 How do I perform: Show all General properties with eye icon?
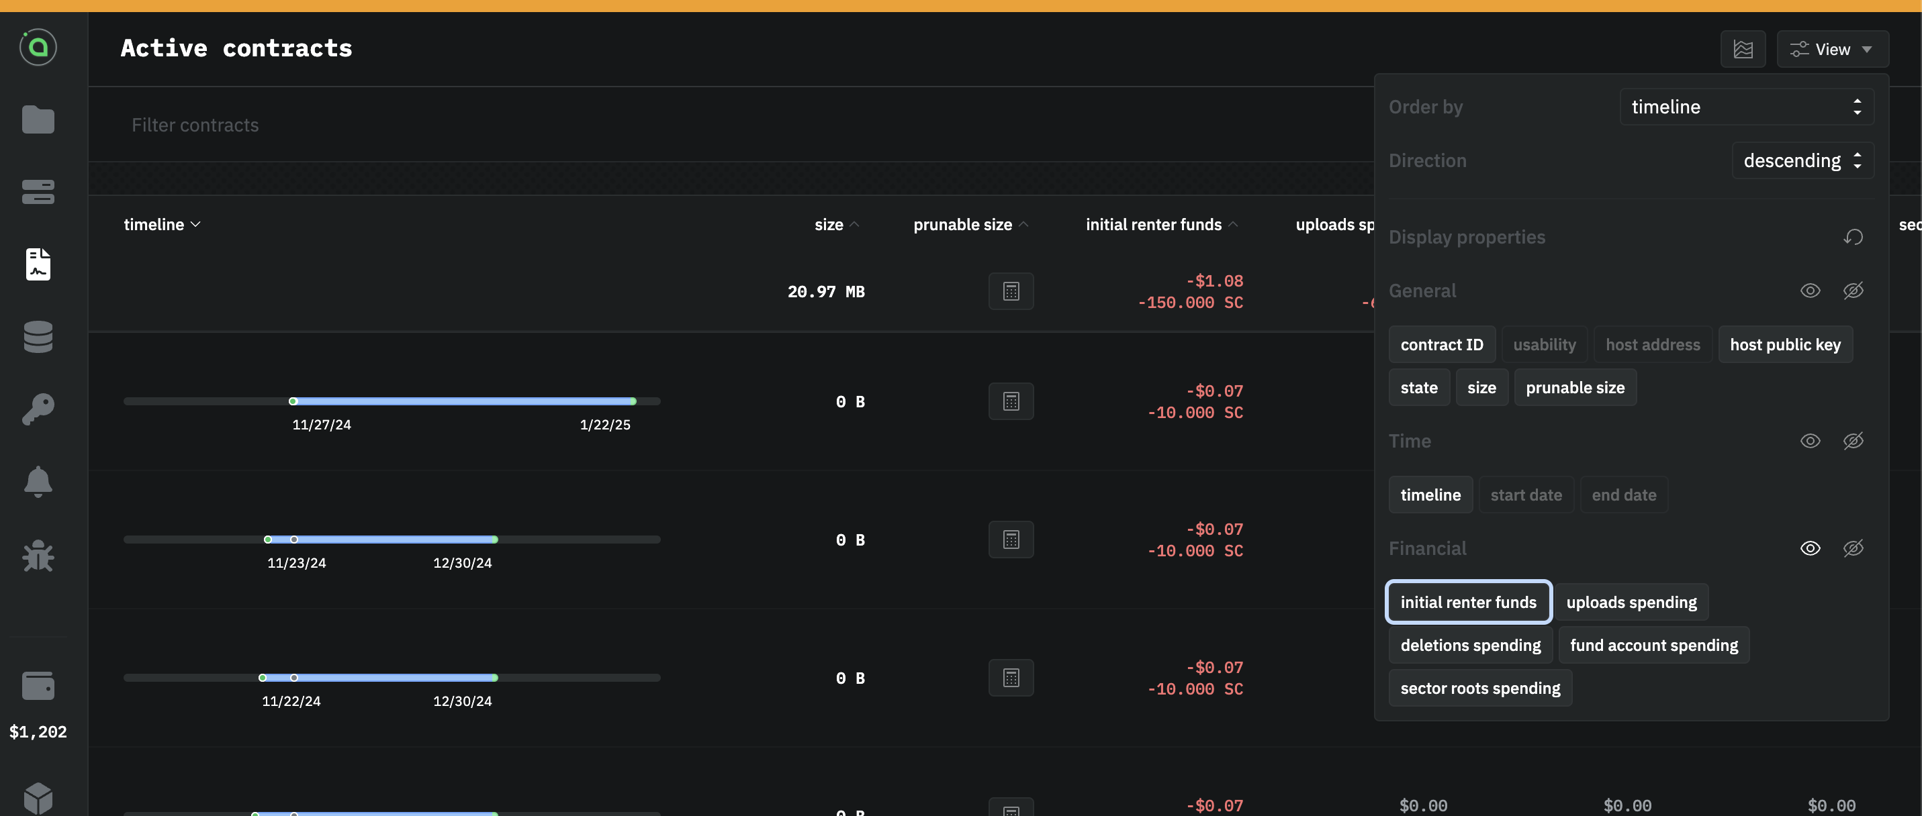point(1810,291)
